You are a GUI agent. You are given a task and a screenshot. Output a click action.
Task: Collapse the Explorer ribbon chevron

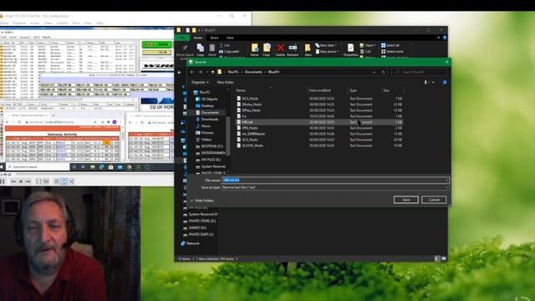click(438, 38)
